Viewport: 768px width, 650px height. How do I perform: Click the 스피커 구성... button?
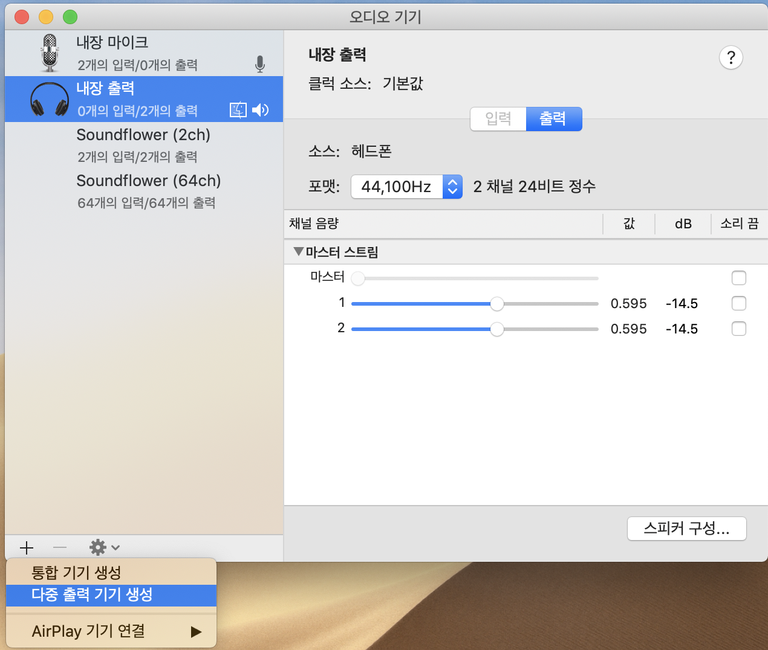coord(686,529)
